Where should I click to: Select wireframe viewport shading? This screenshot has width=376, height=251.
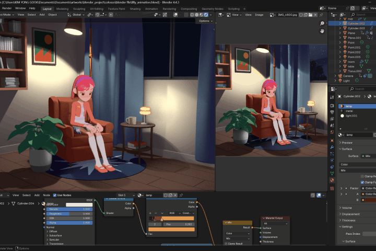tap(192, 15)
